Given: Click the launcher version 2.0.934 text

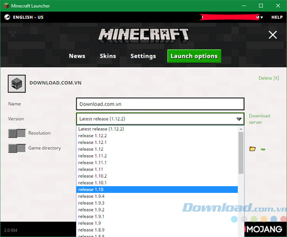Looking at the screenshot, I should pyautogui.click(x=11, y=230).
